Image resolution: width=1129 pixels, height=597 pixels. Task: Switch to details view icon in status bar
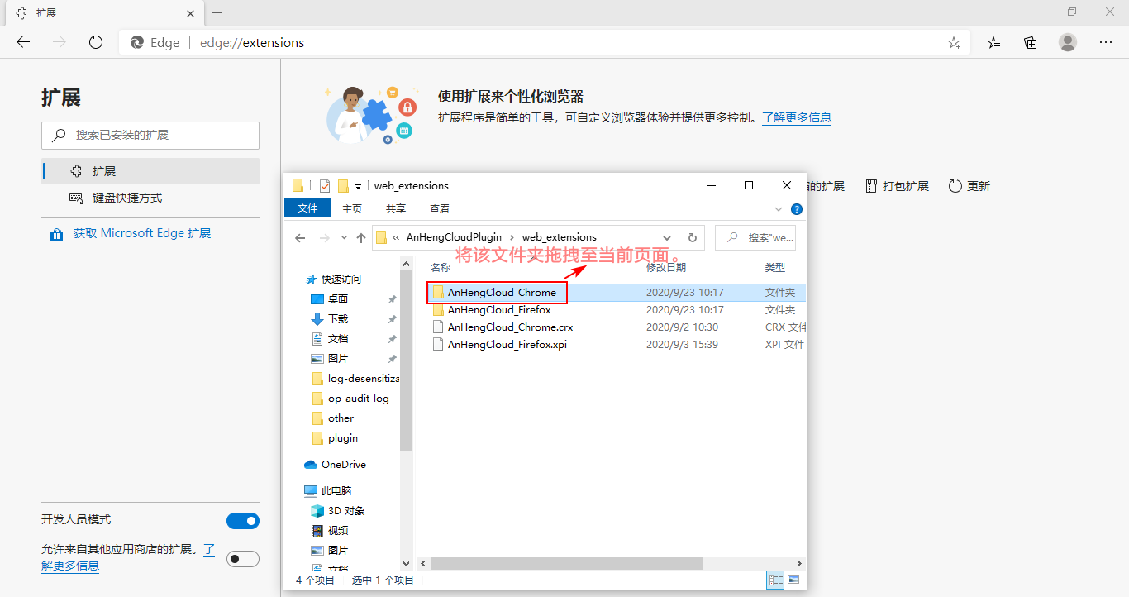(776, 580)
